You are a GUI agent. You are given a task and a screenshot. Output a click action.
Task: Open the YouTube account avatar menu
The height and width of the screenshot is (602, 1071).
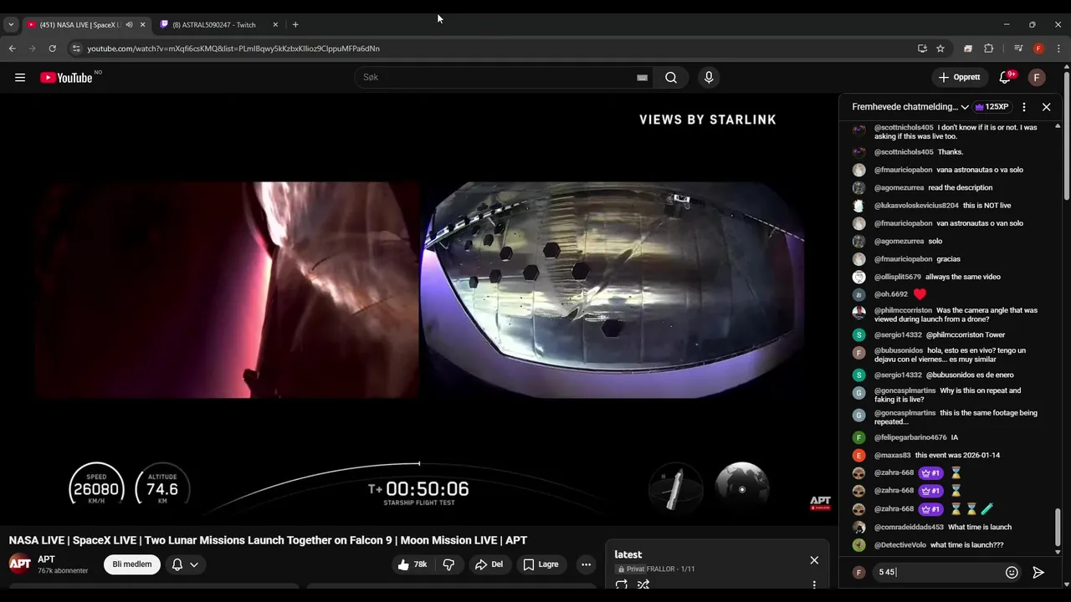tap(1037, 78)
